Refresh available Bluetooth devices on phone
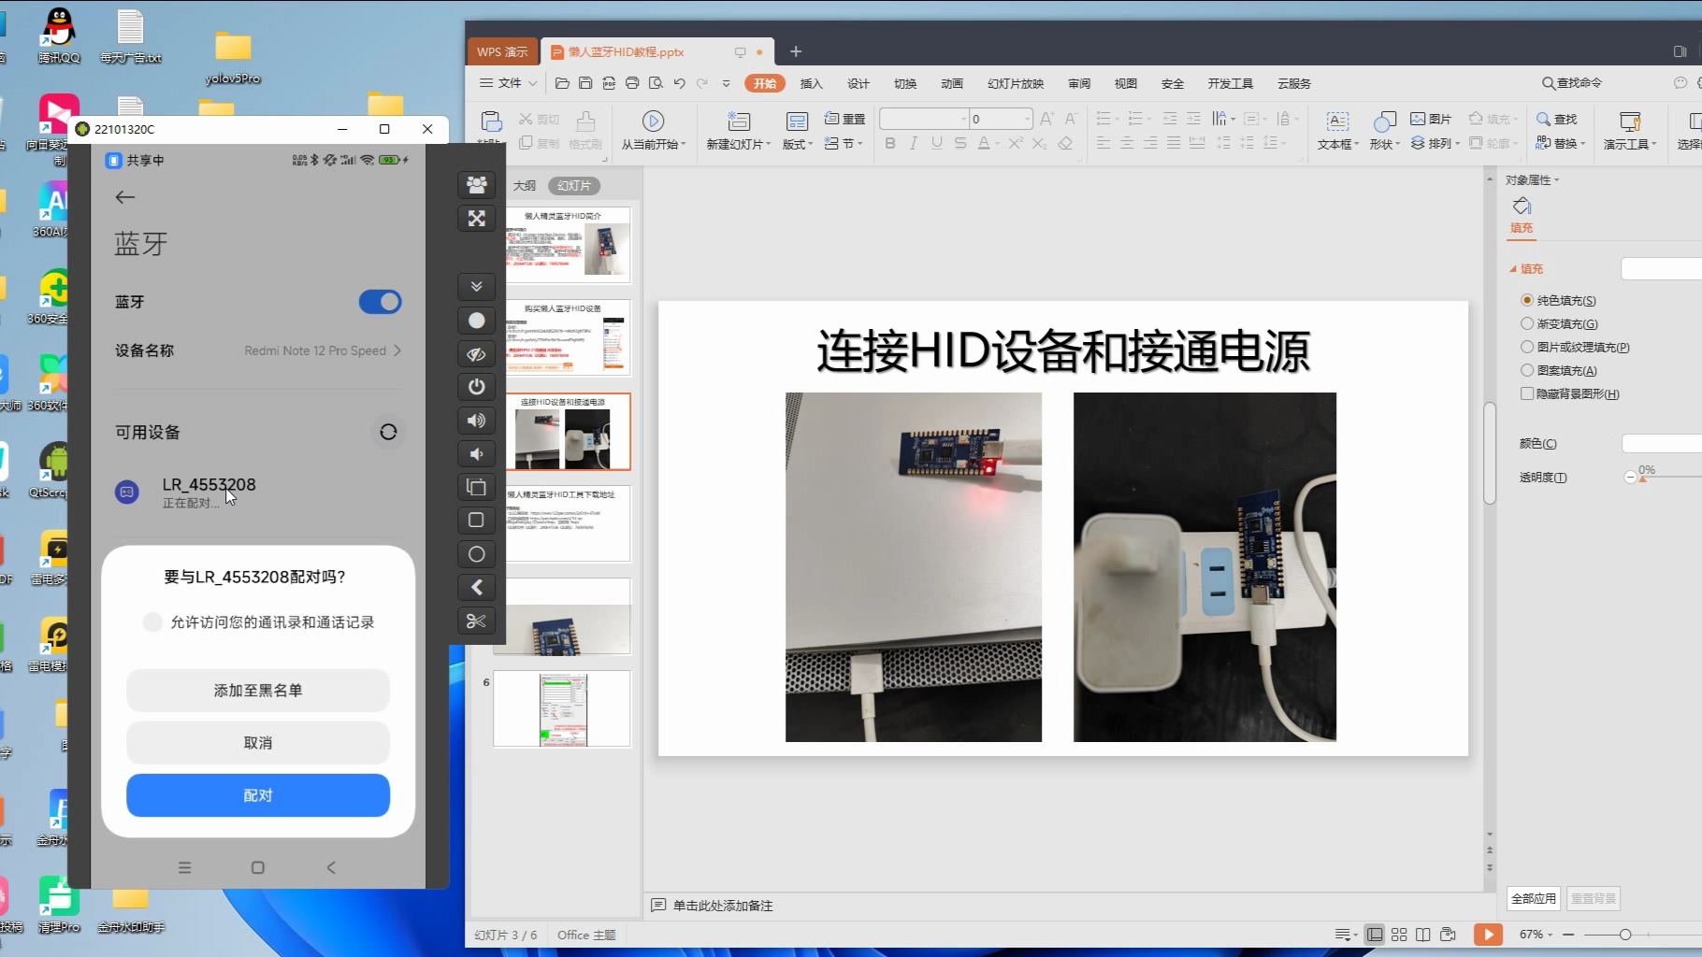This screenshot has height=957, width=1702. tap(388, 432)
